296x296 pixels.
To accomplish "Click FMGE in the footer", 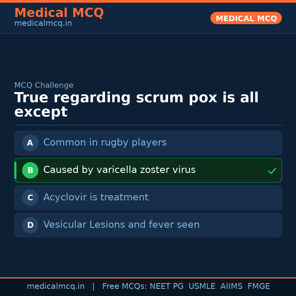I will [259, 286].
